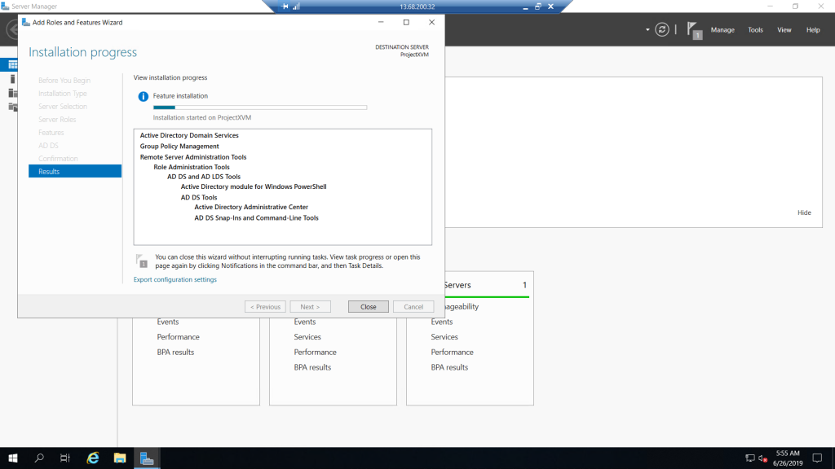Screen dimensions: 835x469
Task: Click the Events link in the second tile
Action: 305,322
